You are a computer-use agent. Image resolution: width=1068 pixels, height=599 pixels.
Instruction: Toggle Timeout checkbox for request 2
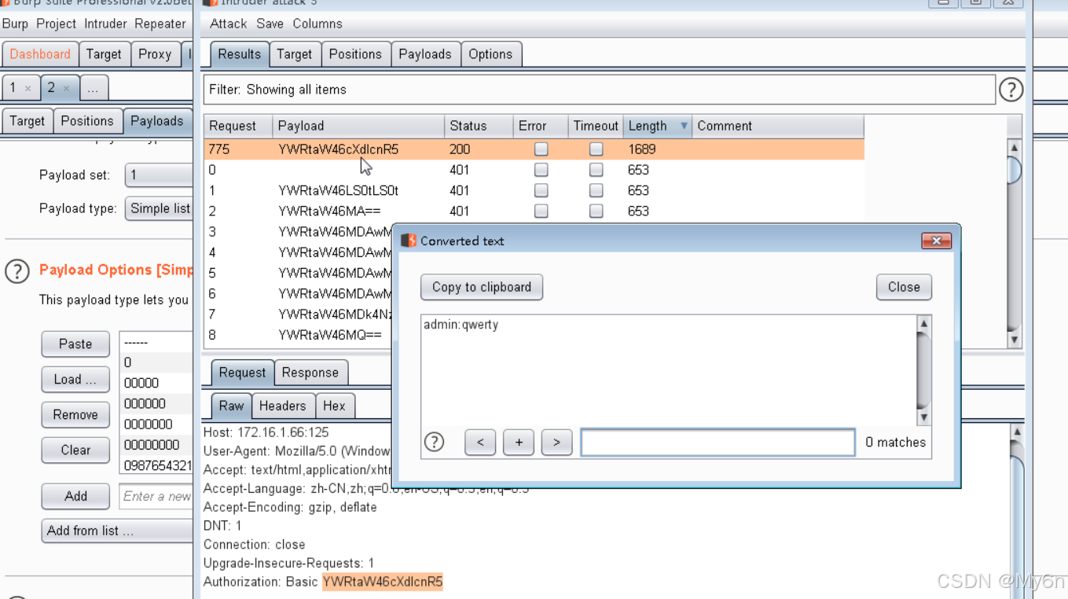pos(596,211)
